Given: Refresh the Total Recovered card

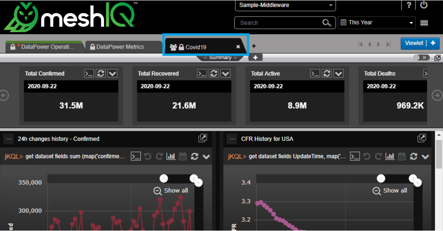Looking at the screenshot, I should coord(214,74).
